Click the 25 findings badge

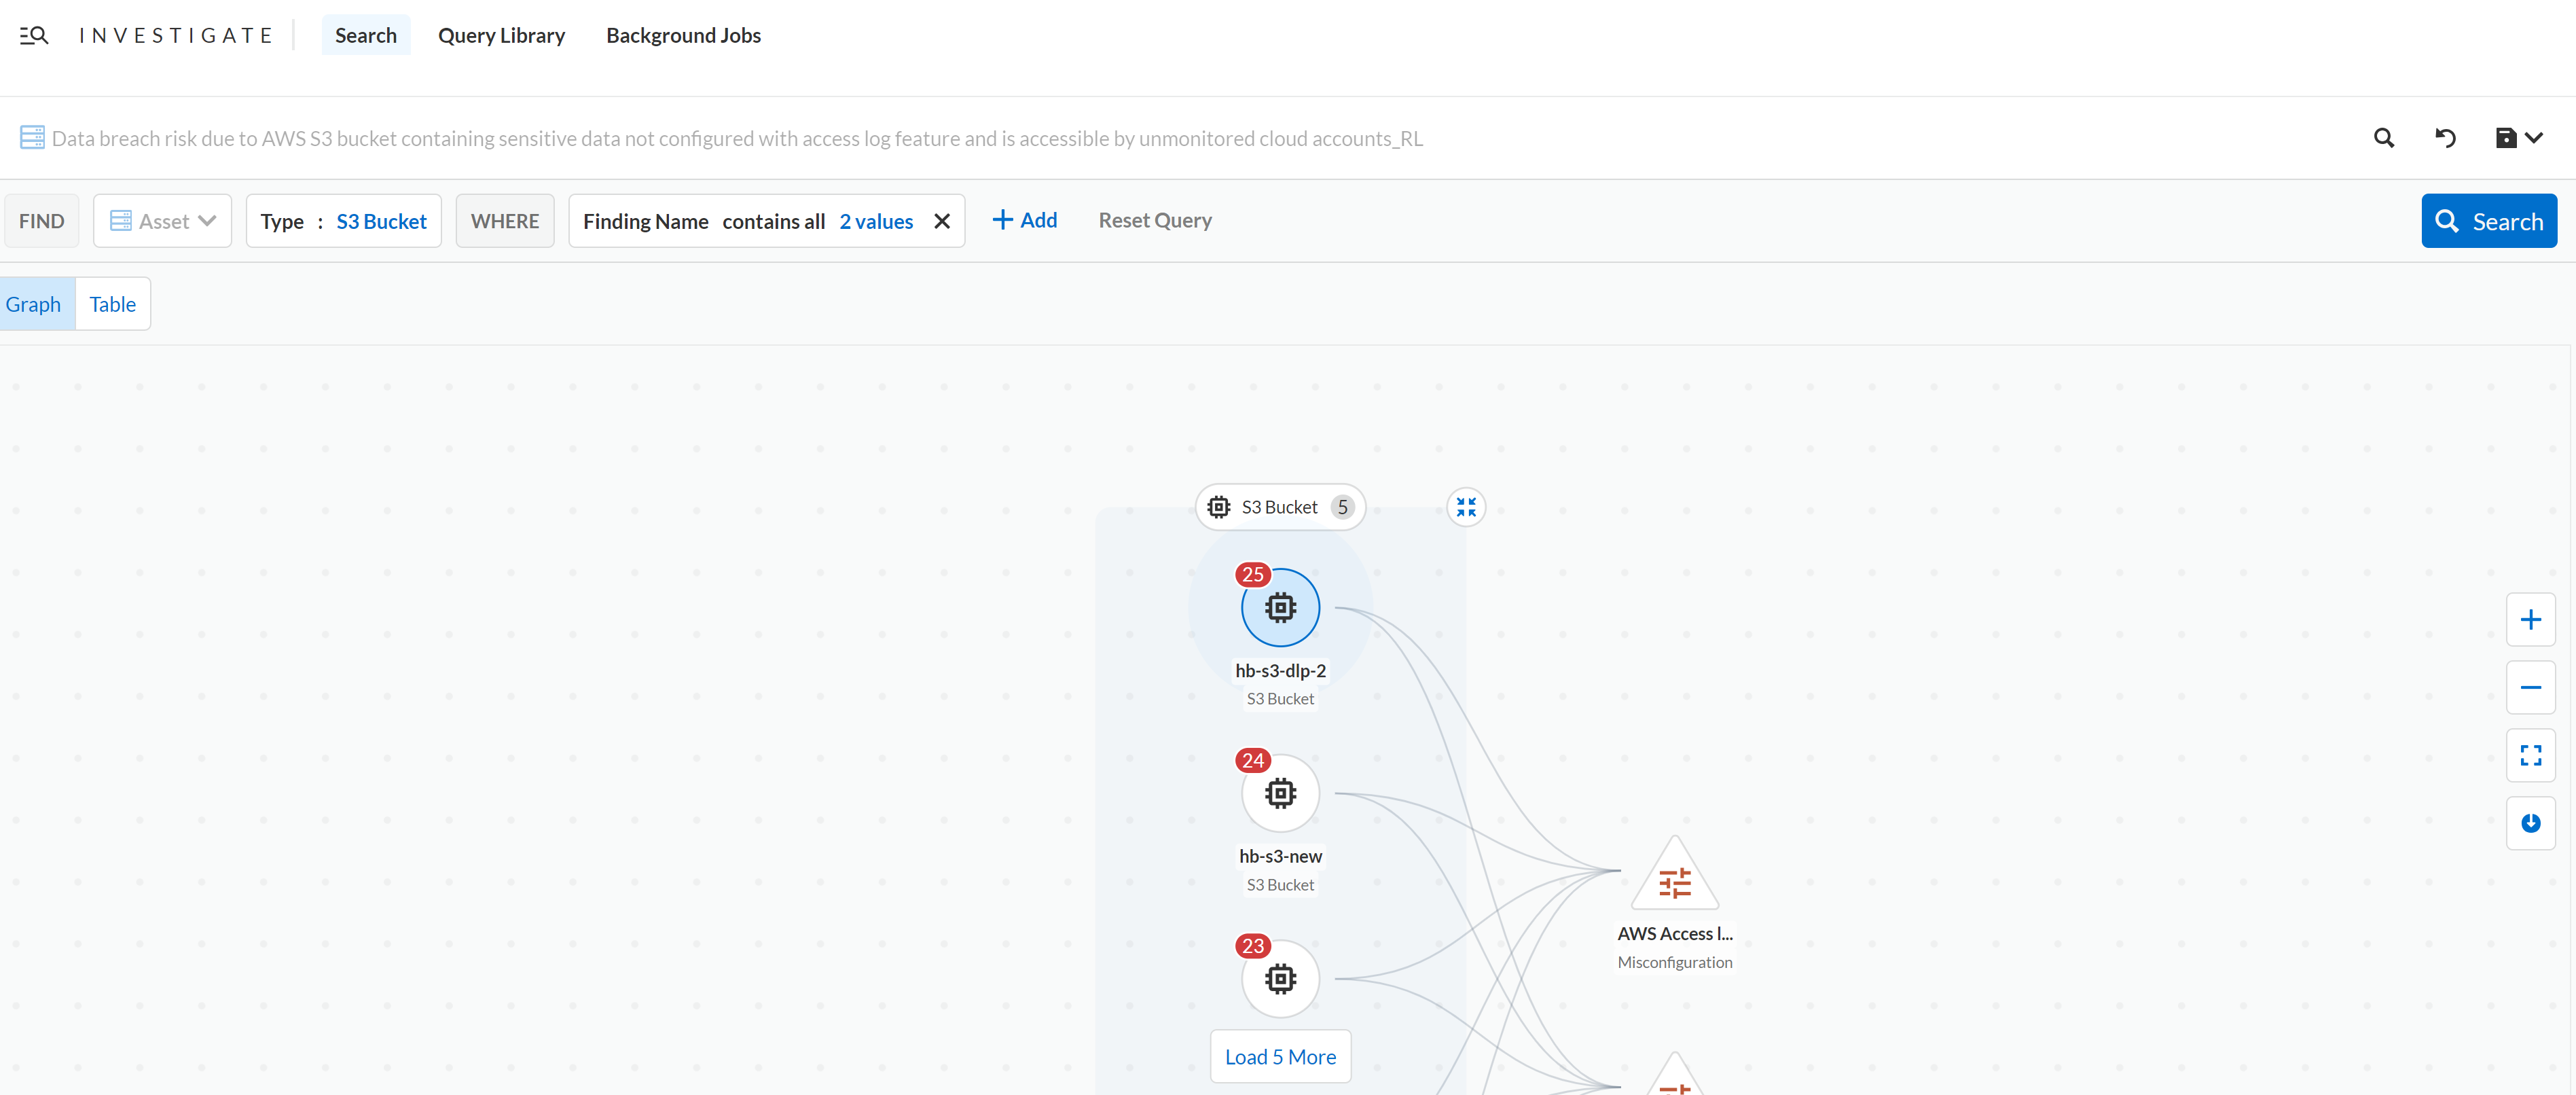pyautogui.click(x=1252, y=574)
